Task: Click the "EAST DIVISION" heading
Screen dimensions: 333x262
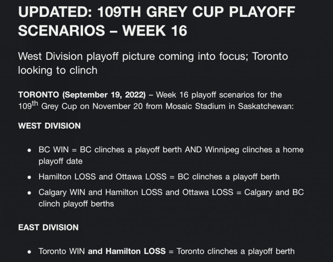Action: [48, 227]
